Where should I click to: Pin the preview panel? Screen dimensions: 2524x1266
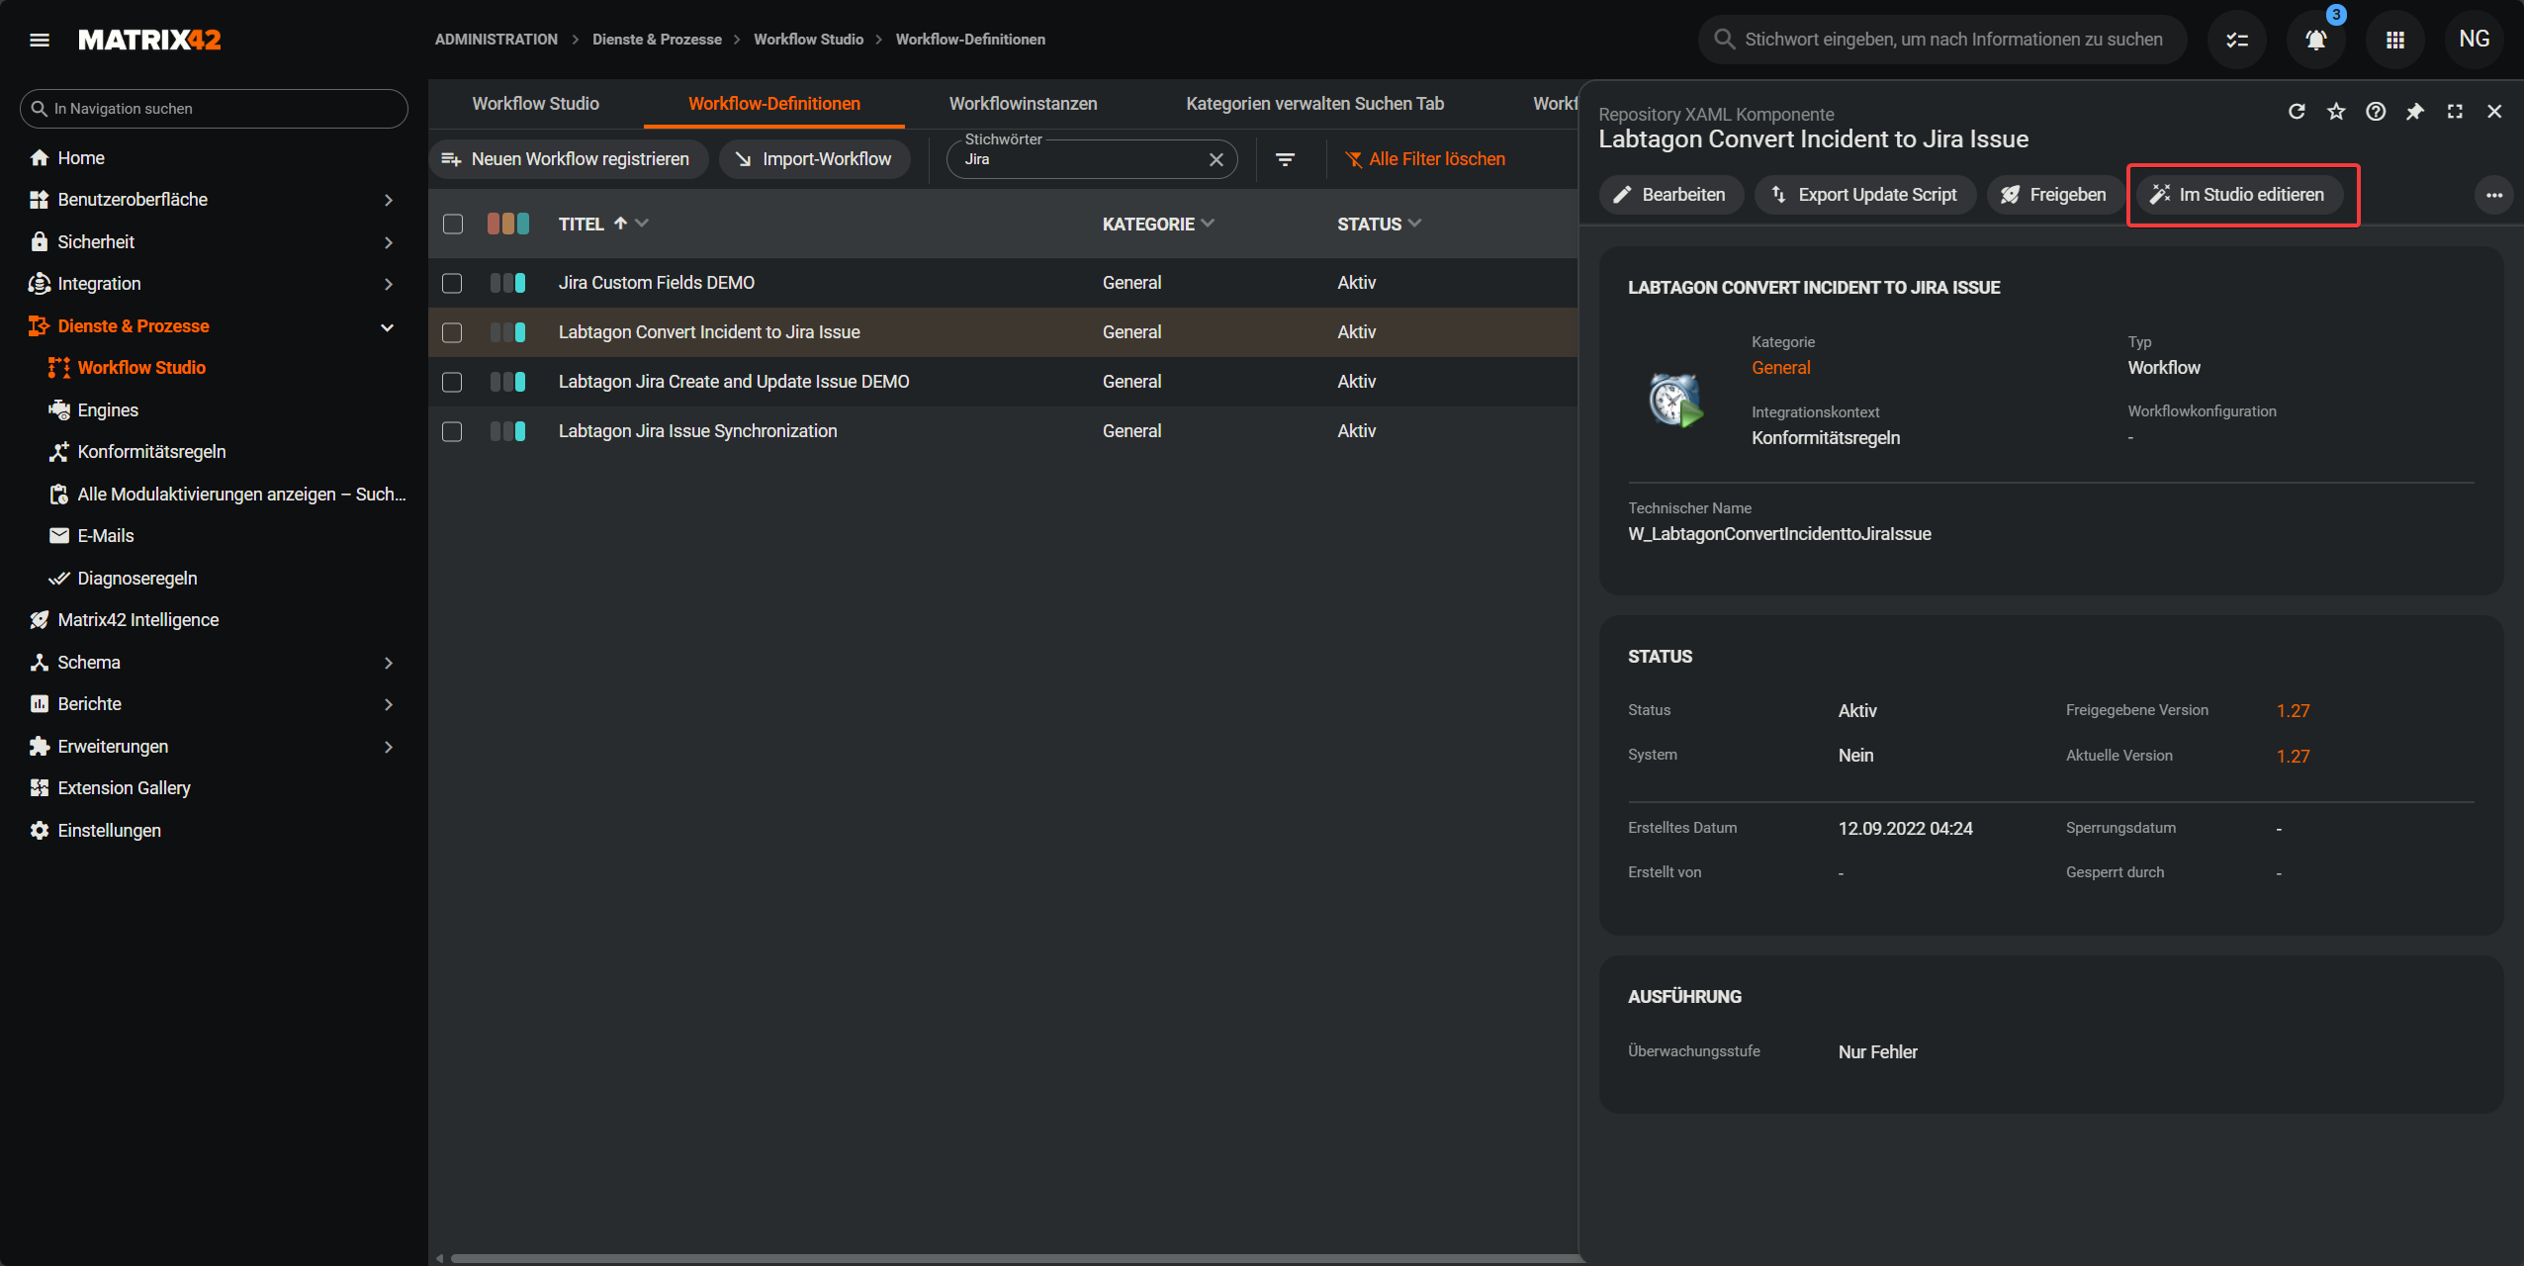pyautogui.click(x=2415, y=111)
